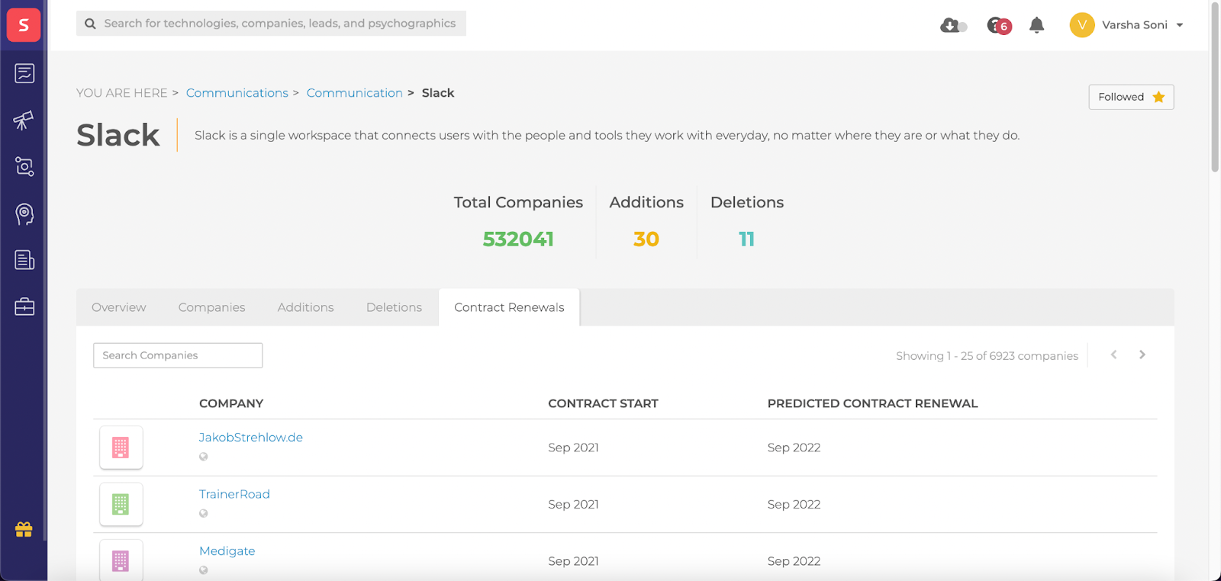Image resolution: width=1221 pixels, height=581 pixels.
Task: Click Sep 2022 in Medigate row
Action: (x=794, y=561)
